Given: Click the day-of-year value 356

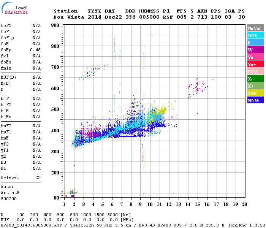Looking at the screenshot, I should click(x=130, y=17).
